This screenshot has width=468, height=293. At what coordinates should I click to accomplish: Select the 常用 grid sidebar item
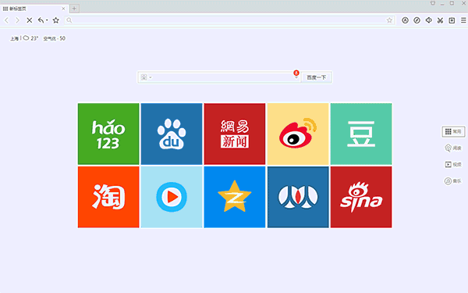[453, 131]
